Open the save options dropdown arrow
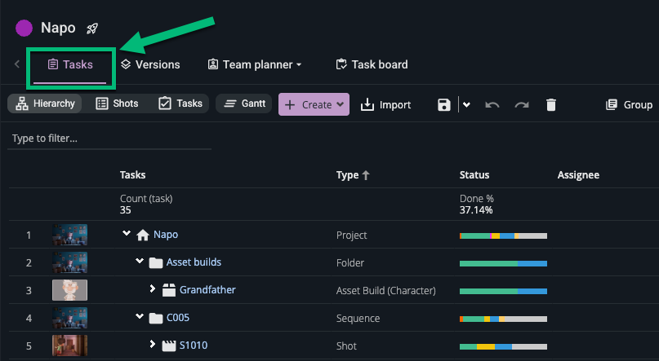659x361 pixels. [466, 105]
